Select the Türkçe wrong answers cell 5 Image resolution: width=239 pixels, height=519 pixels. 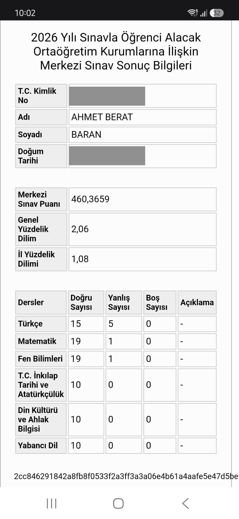click(x=124, y=324)
